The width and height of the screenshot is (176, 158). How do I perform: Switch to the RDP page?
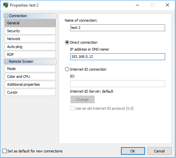[30, 55]
